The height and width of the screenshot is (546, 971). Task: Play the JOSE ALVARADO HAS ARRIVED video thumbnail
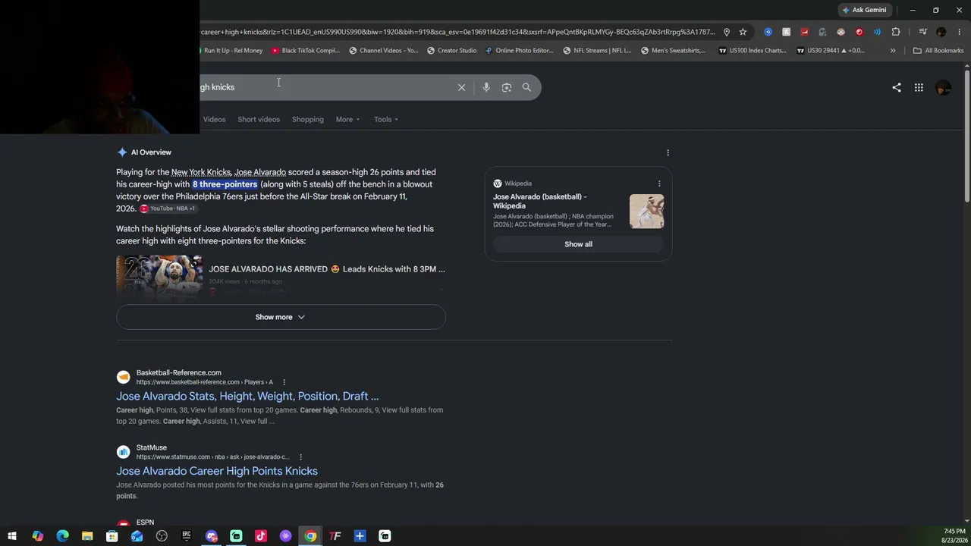[159, 278]
